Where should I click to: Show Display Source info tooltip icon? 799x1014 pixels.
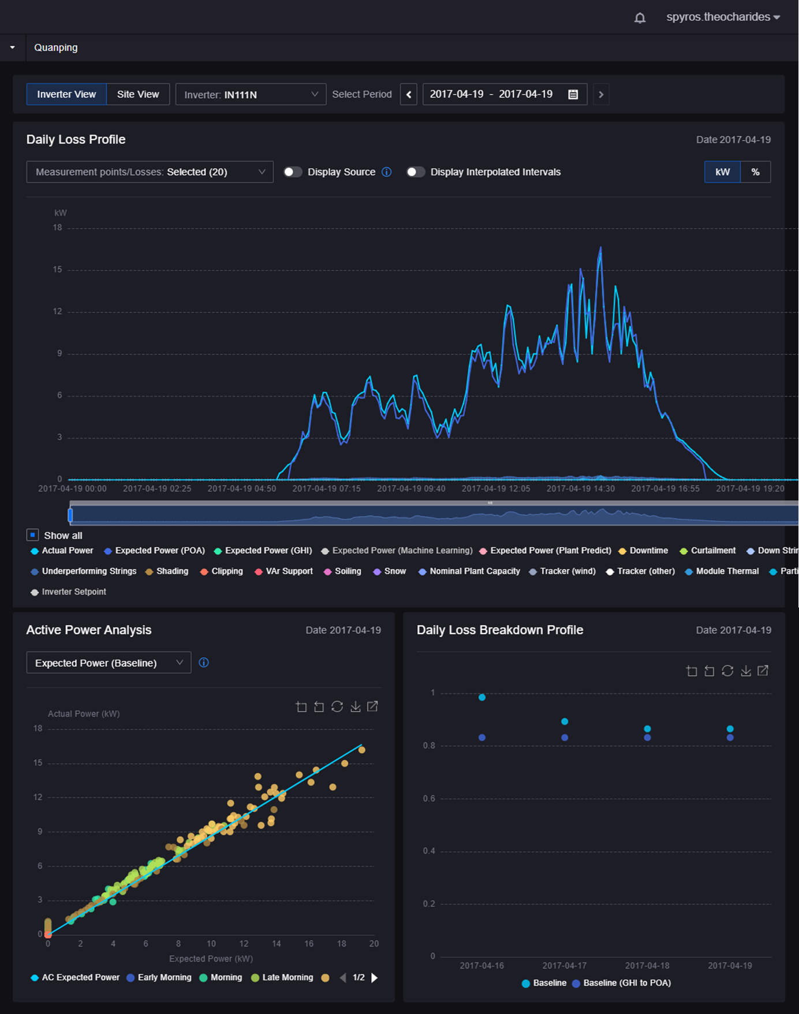pos(387,172)
